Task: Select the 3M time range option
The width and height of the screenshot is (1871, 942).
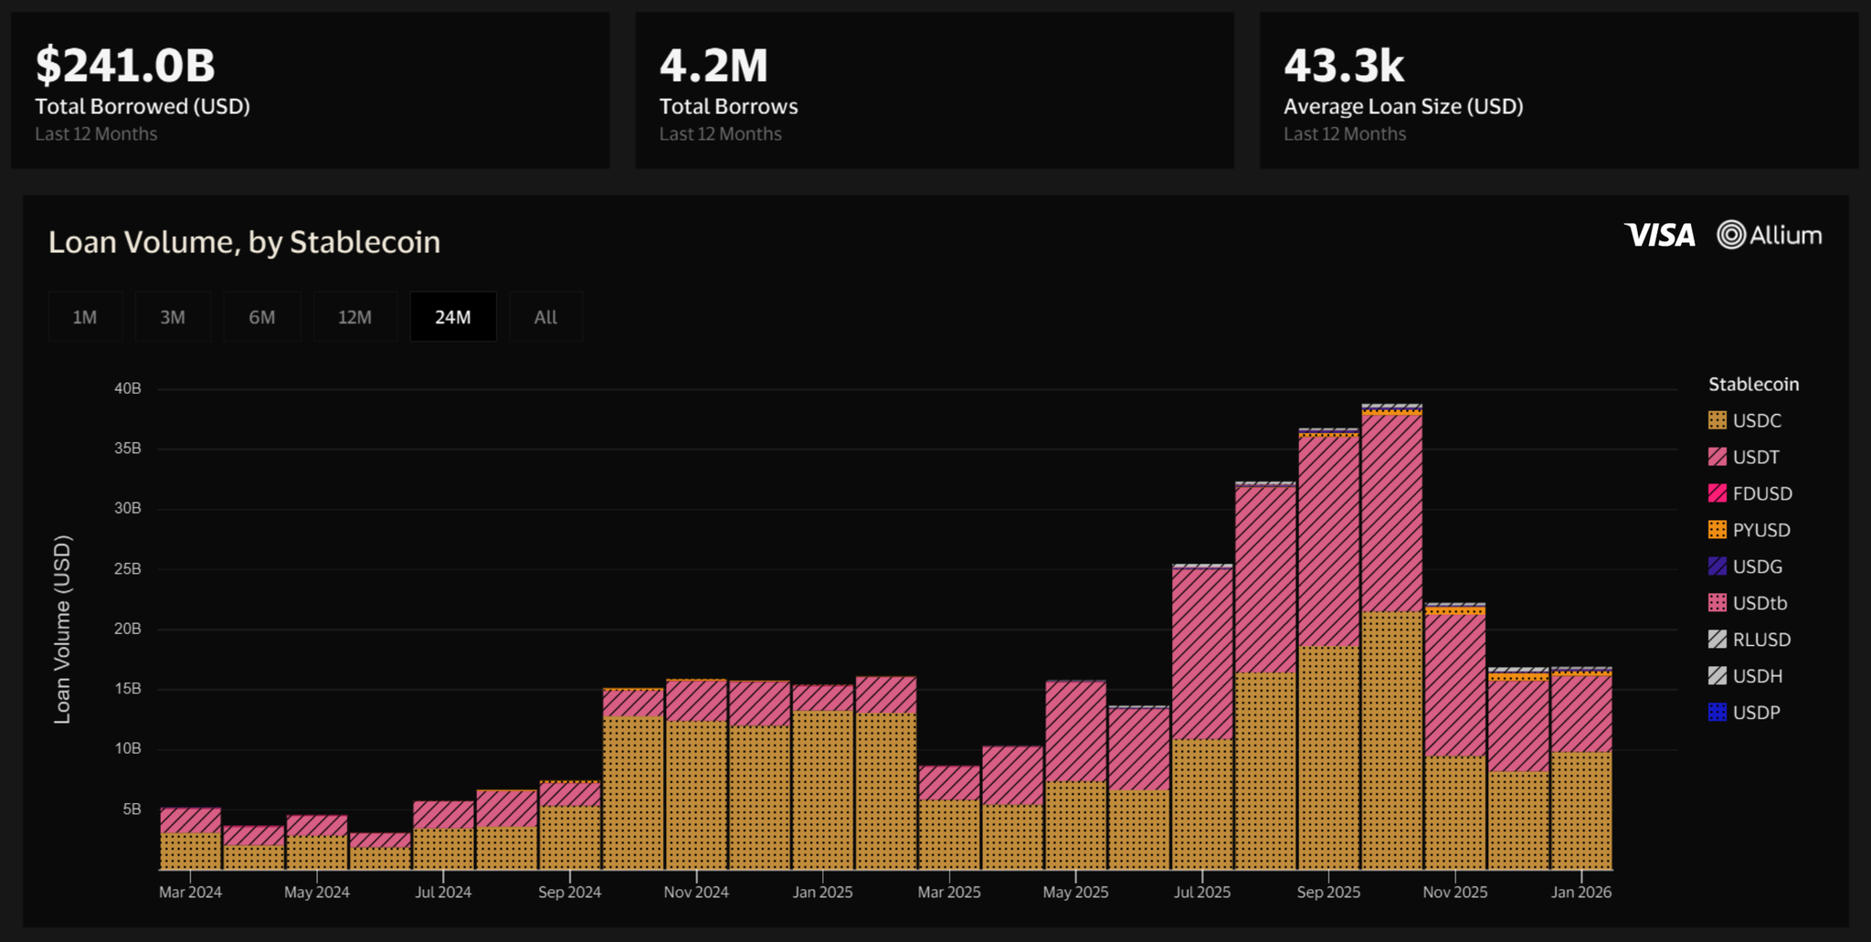Action: tap(173, 316)
